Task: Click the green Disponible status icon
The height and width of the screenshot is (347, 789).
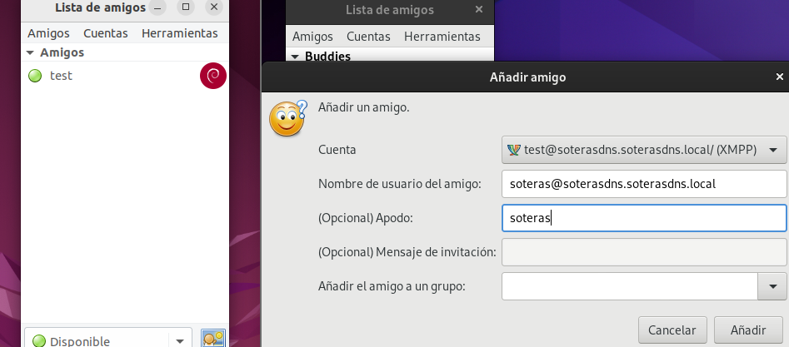Action: pos(37,340)
